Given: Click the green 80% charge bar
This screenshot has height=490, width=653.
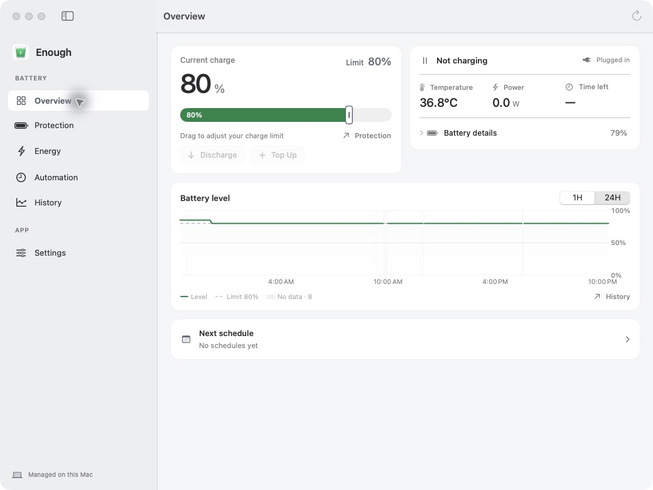Looking at the screenshot, I should tap(264, 115).
